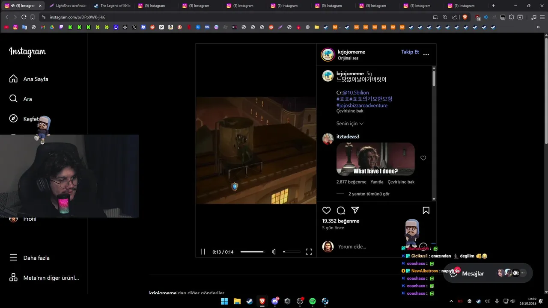Open the Brave main menu
Screen dimensions: 548x308
coord(542,17)
